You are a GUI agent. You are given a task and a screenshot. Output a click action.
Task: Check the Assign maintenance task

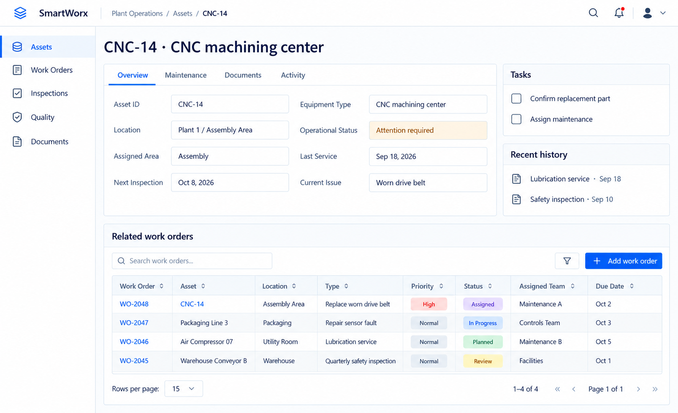pos(516,119)
